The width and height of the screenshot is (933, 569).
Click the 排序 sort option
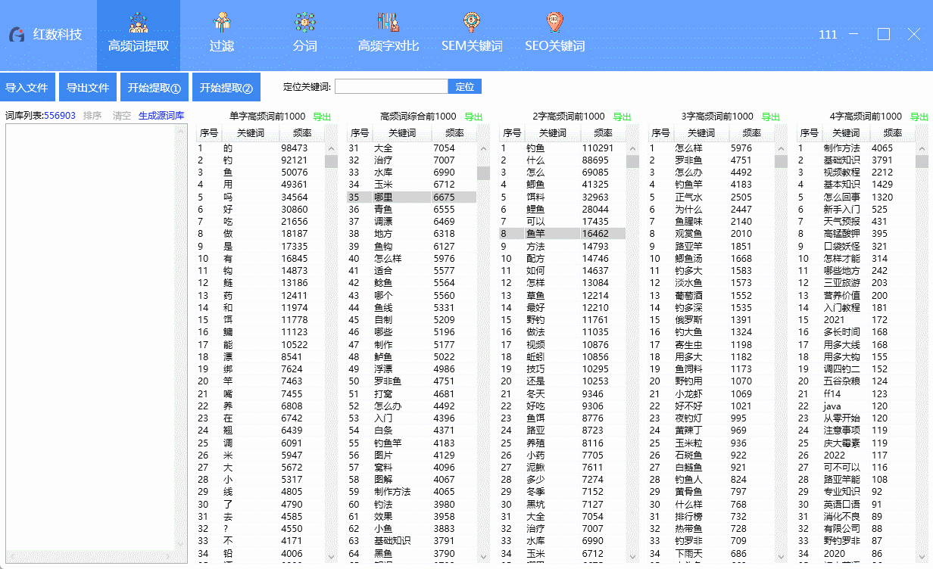[x=91, y=116]
